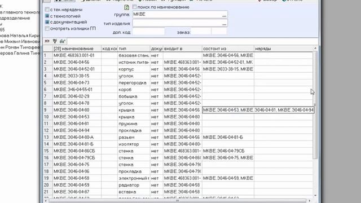
Task: Select the cell МКВЕ.Э046-04-80 in the name column
Action: pyautogui.click(x=77, y=110)
